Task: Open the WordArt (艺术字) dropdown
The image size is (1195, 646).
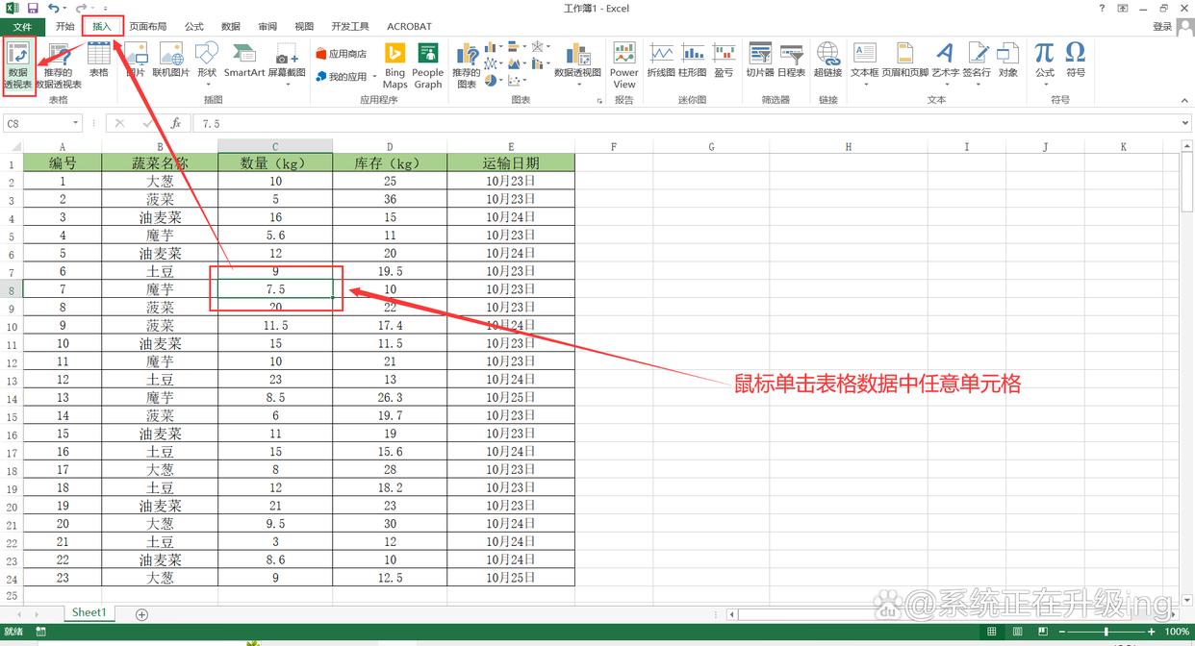Action: point(946,63)
